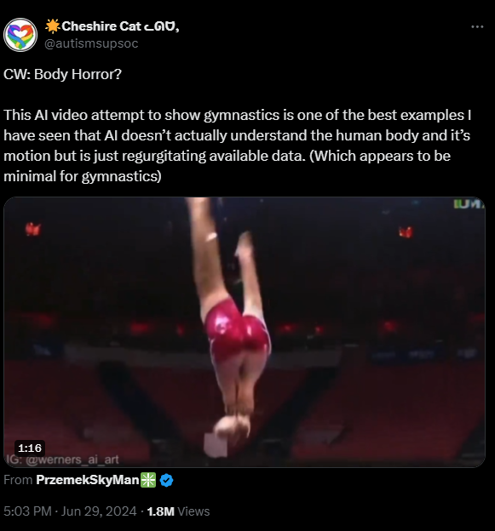The height and width of the screenshot is (531, 495).
Task: Select the CW: Body Horror? line
Action: (63, 74)
